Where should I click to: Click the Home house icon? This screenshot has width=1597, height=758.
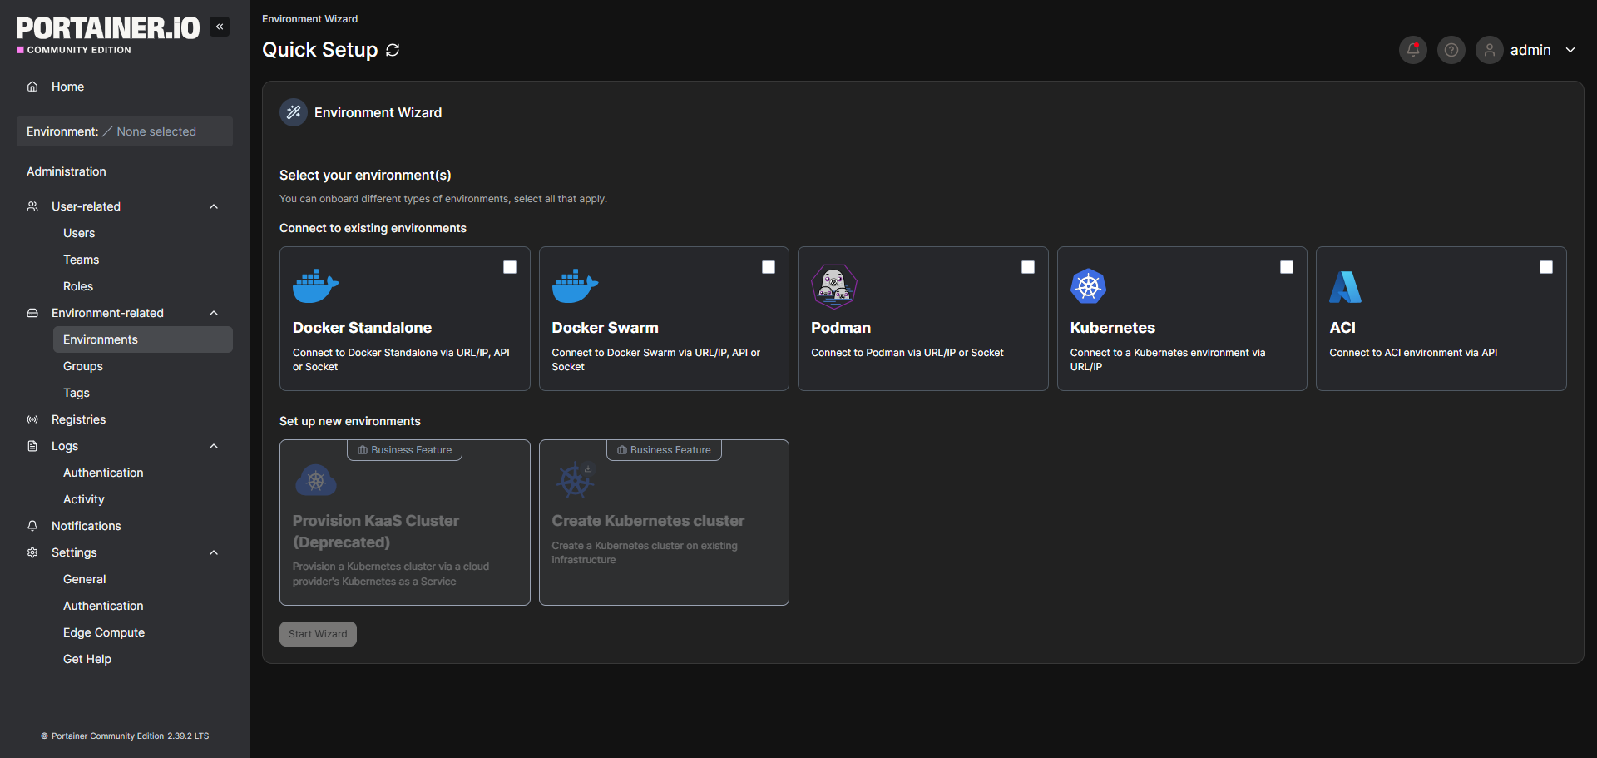[x=32, y=87]
